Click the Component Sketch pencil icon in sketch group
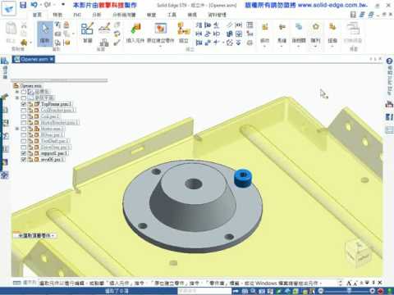 (104, 28)
